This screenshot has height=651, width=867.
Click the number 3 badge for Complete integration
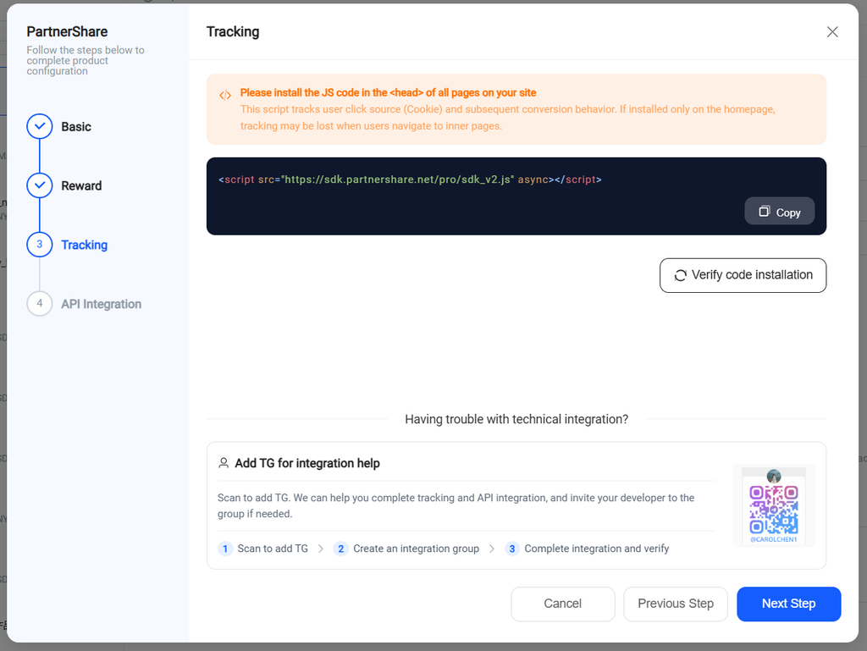[512, 549]
